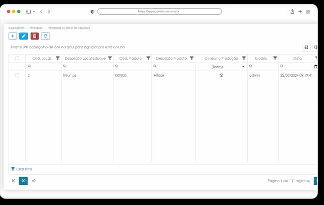
Task: Click search icon under Descrição Local Estoque
Action: click(x=65, y=66)
